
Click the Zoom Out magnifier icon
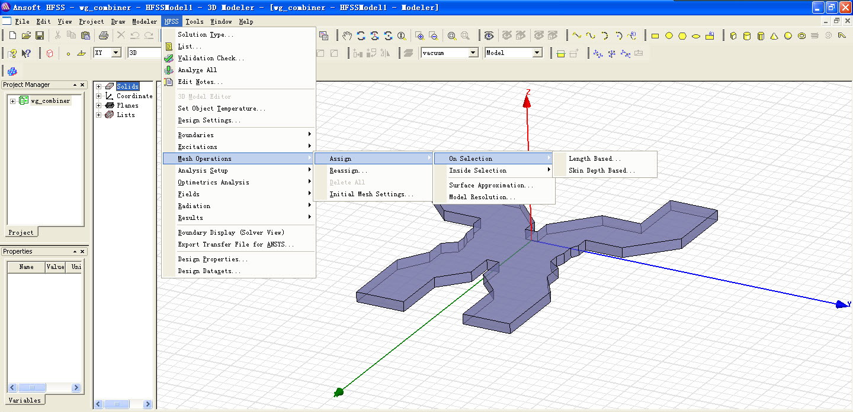[434, 35]
